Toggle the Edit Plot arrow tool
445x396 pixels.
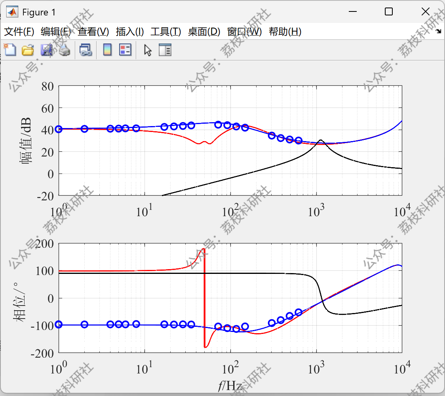pos(148,50)
